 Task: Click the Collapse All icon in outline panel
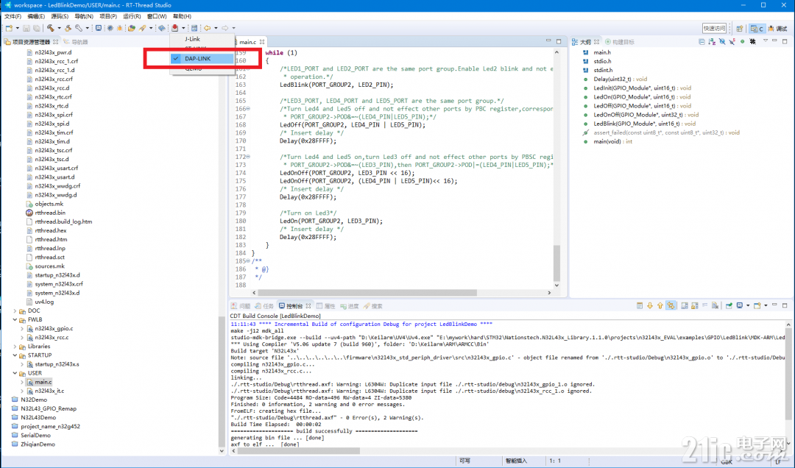pos(702,42)
